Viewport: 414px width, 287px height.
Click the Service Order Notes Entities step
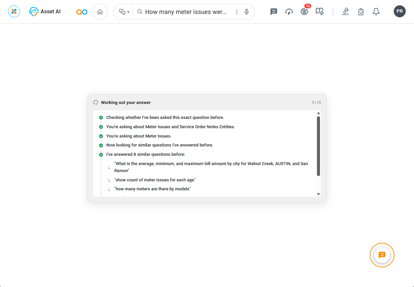click(170, 127)
